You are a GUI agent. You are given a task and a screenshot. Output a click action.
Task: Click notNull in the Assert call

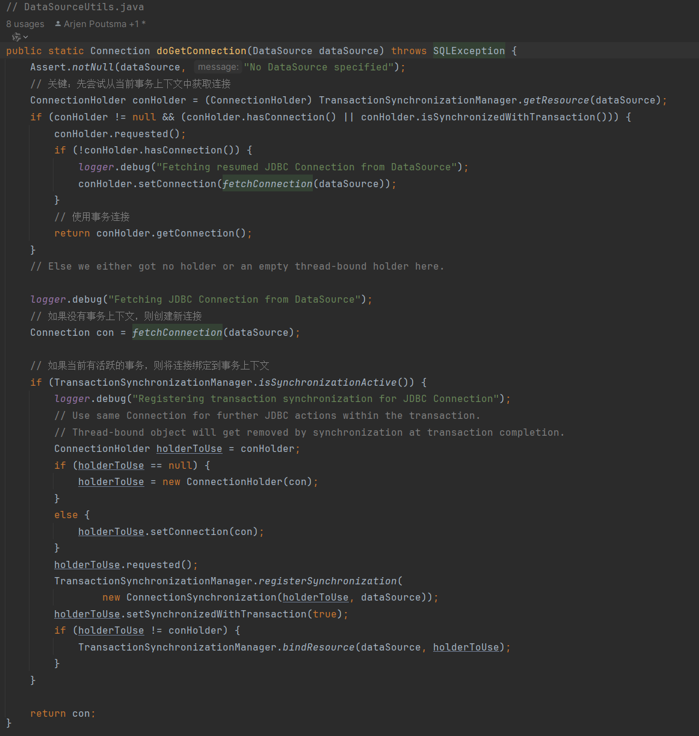(x=93, y=67)
